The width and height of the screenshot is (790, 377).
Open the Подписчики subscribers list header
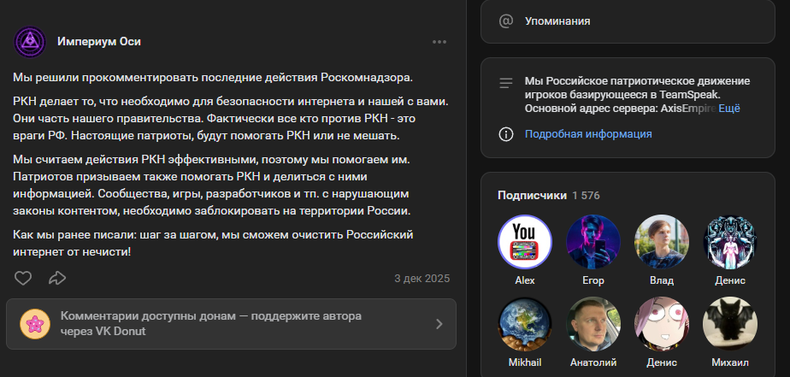click(x=532, y=195)
